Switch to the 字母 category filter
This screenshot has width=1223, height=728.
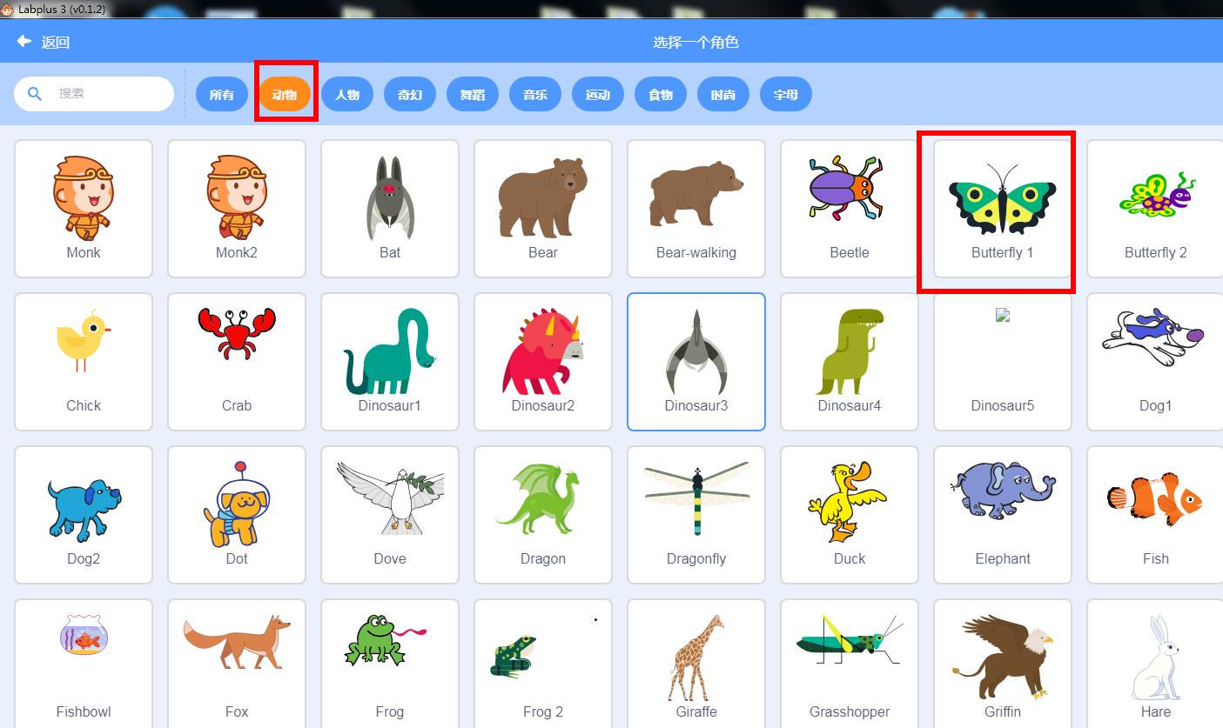[786, 94]
